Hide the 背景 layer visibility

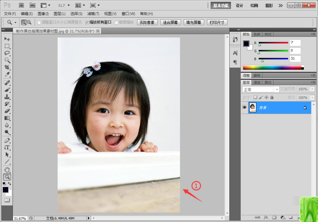tap(244, 107)
